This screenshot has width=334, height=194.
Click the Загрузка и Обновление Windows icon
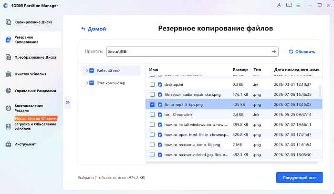tap(8, 127)
